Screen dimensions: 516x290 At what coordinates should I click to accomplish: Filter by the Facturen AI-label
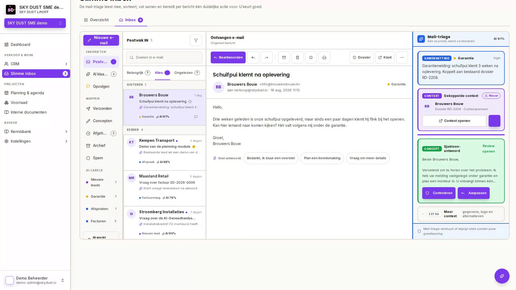101,221
